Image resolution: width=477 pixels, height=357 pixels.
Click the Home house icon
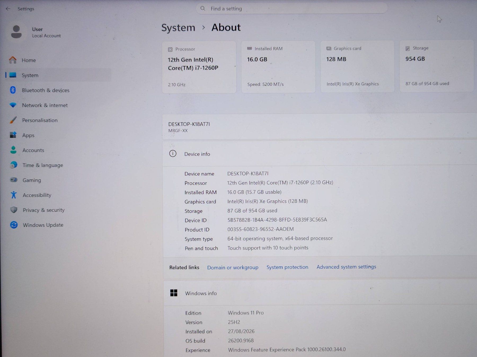(13, 60)
